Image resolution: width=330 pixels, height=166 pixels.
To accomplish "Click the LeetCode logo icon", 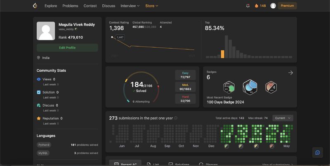I will click(x=35, y=6).
